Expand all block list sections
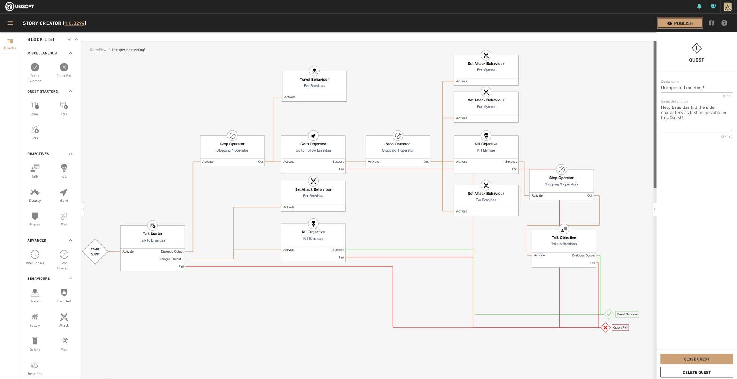Image resolution: width=737 pixels, height=379 pixels. pos(69,39)
